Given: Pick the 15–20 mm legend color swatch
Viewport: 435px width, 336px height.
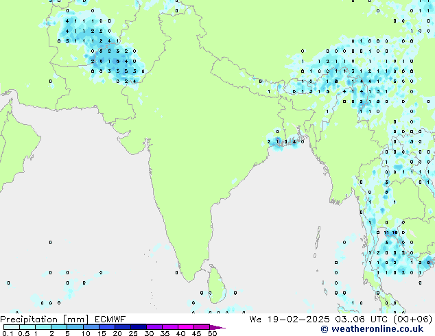Looking at the screenshot, I should point(107,327).
